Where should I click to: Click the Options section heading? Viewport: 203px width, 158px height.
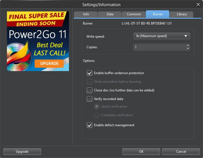click(x=89, y=61)
